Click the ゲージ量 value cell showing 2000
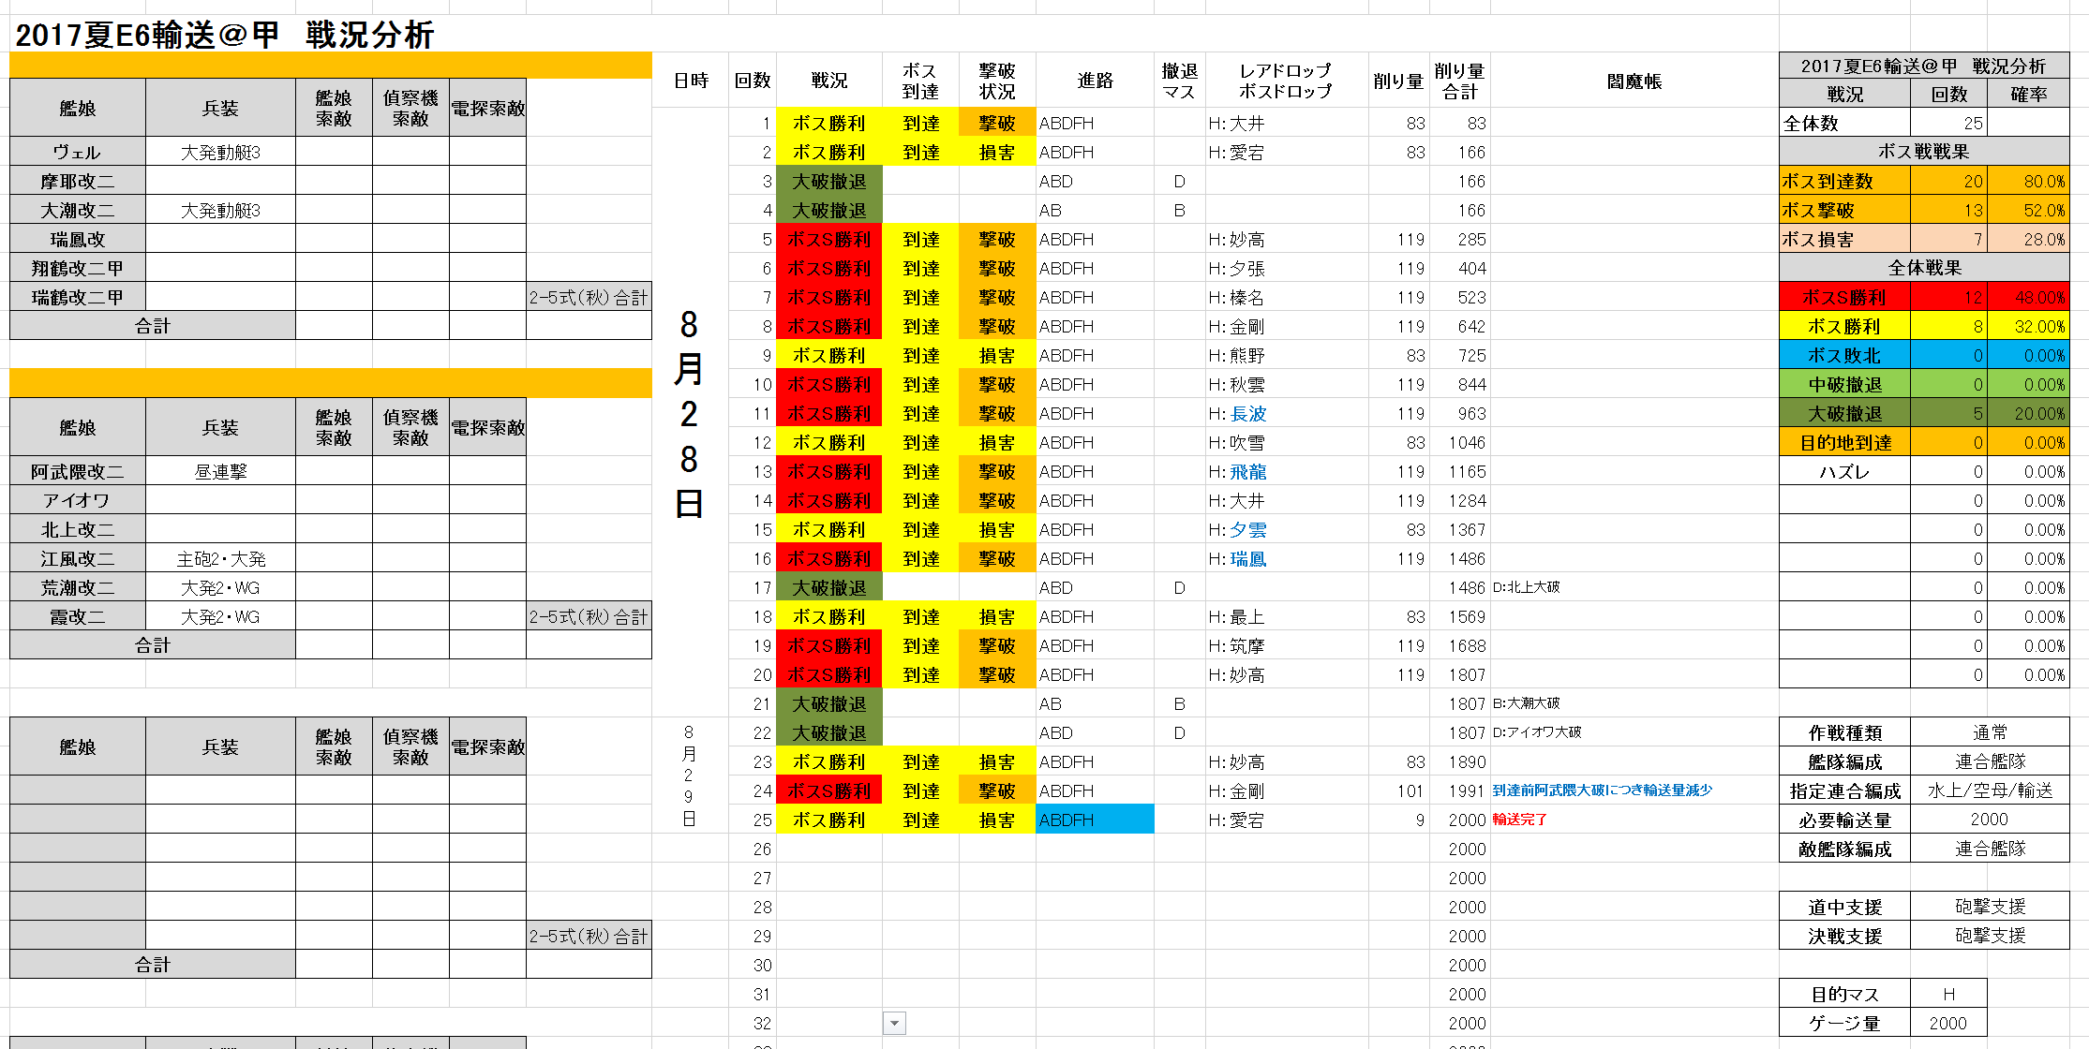 (1947, 1023)
